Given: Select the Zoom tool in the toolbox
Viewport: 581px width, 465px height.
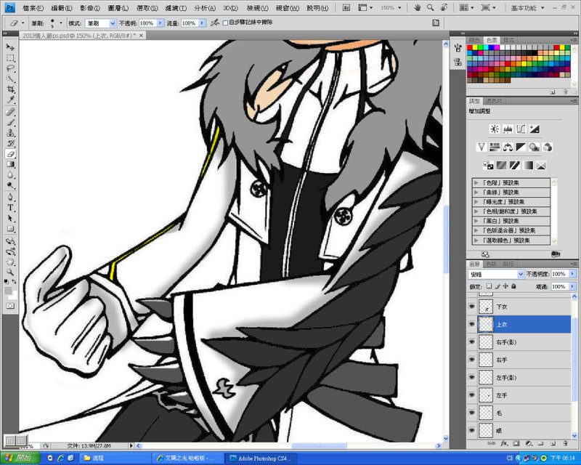Looking at the screenshot, I should click(10, 272).
